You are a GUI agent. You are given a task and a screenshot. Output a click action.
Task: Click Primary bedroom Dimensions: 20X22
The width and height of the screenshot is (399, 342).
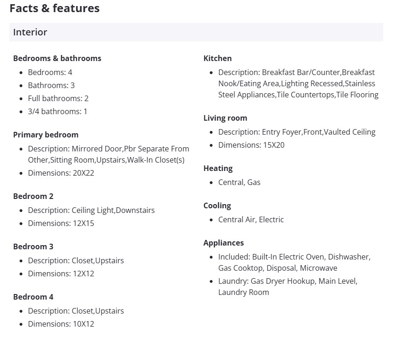click(61, 173)
